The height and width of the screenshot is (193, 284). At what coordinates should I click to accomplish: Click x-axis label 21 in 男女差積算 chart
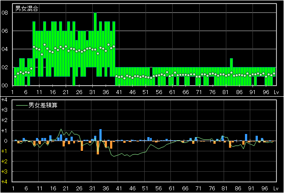pos(66,189)
